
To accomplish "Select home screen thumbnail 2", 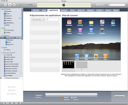I will click(82, 65).
